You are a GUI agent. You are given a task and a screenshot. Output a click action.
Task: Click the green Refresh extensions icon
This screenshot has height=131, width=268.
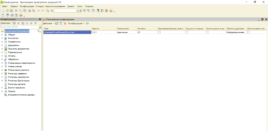click(x=87, y=23)
